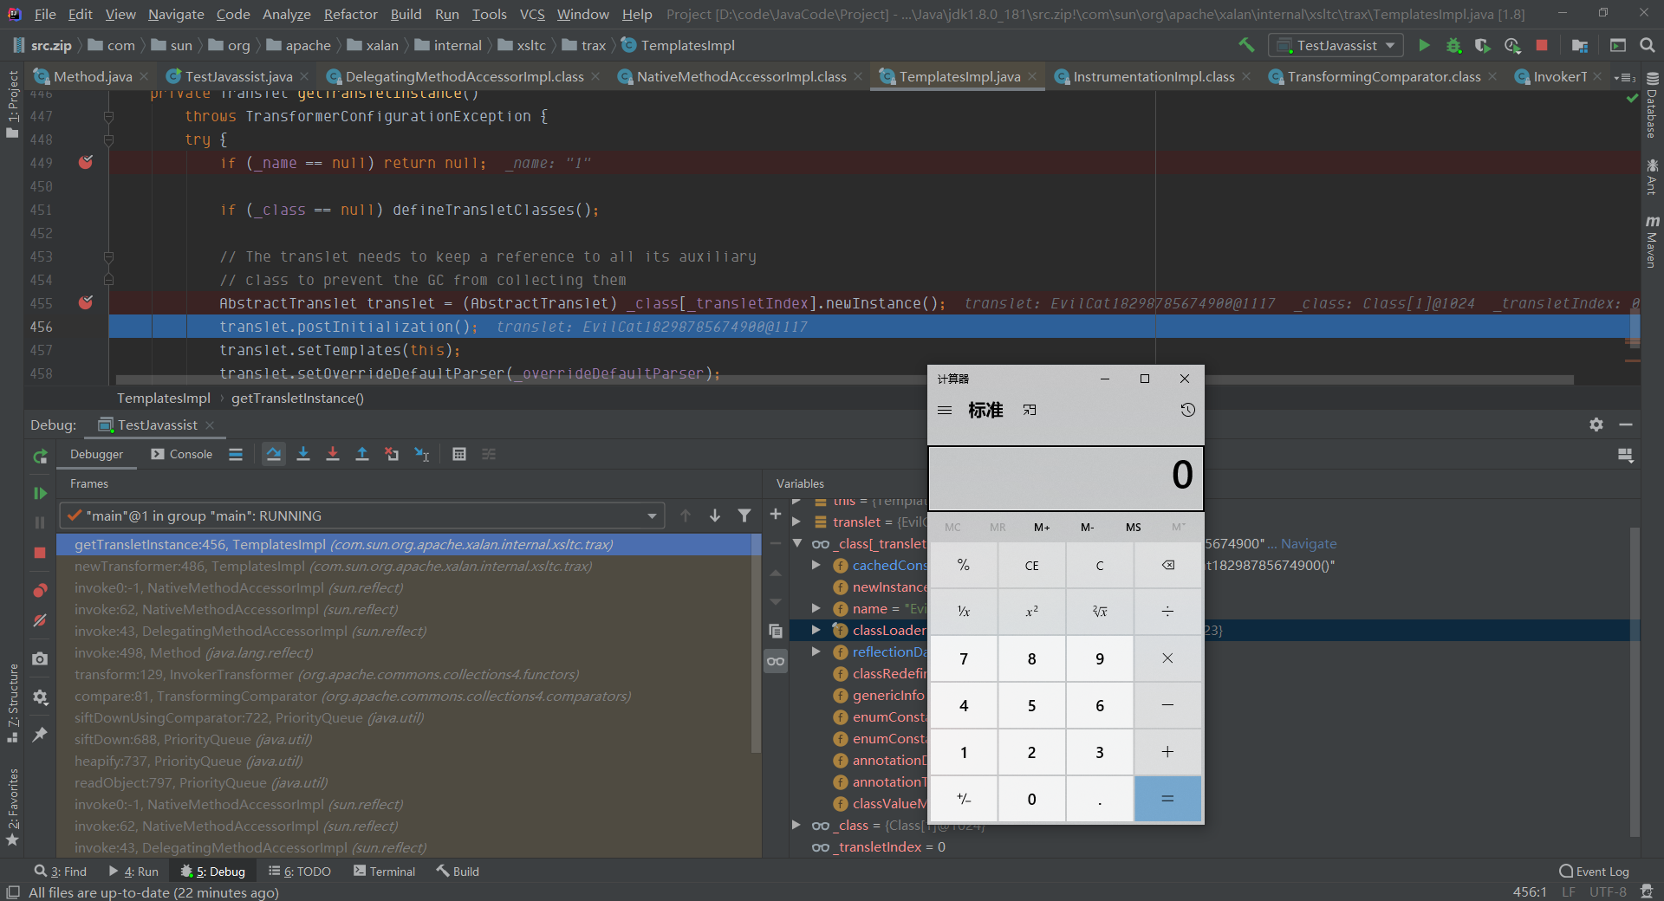Open Search Everywhere magnifier icon
Image resolution: width=1664 pixels, height=901 pixels.
click(1648, 45)
